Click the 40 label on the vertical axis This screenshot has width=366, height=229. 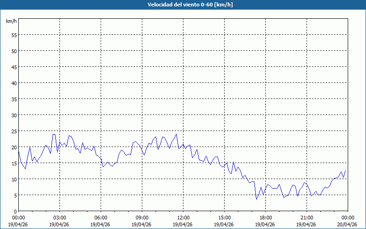point(14,83)
